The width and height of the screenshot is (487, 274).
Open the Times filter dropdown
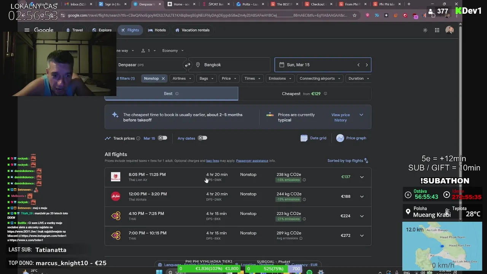click(253, 78)
